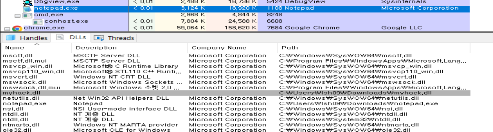493x132 pixels.
Task: Click the 'Net Win32 API Helpers DLL' description
Action: point(121,98)
